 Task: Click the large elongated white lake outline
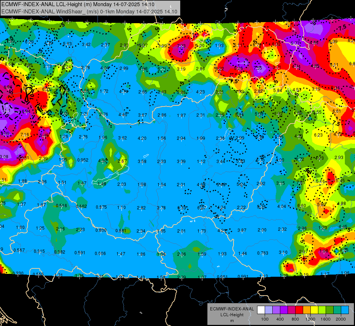[111, 175]
